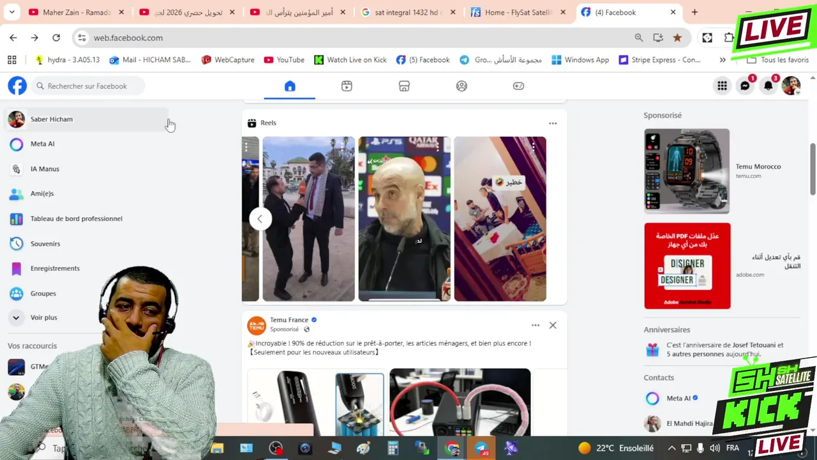Close the (4) Facebook tab
This screenshot has height=460, width=817.
point(673,12)
